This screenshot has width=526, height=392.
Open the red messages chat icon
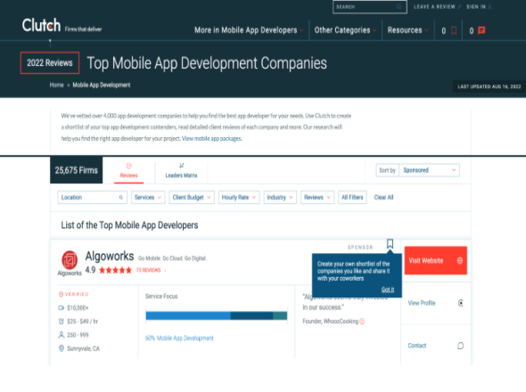(x=481, y=30)
